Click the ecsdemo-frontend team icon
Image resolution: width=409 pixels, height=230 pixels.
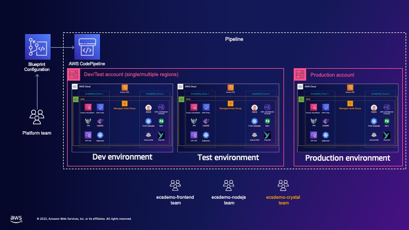tap(175, 185)
